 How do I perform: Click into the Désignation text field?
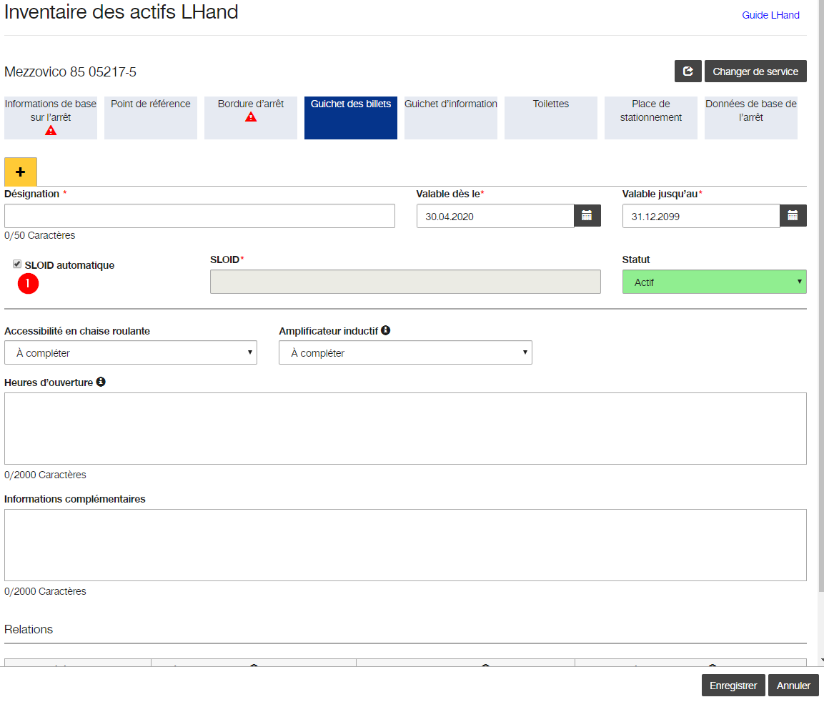pos(199,216)
